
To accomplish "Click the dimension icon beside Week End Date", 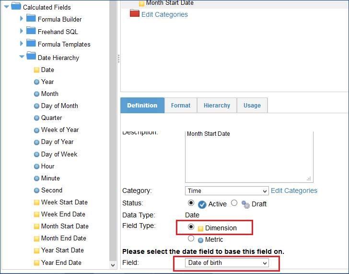I will 36,214.
